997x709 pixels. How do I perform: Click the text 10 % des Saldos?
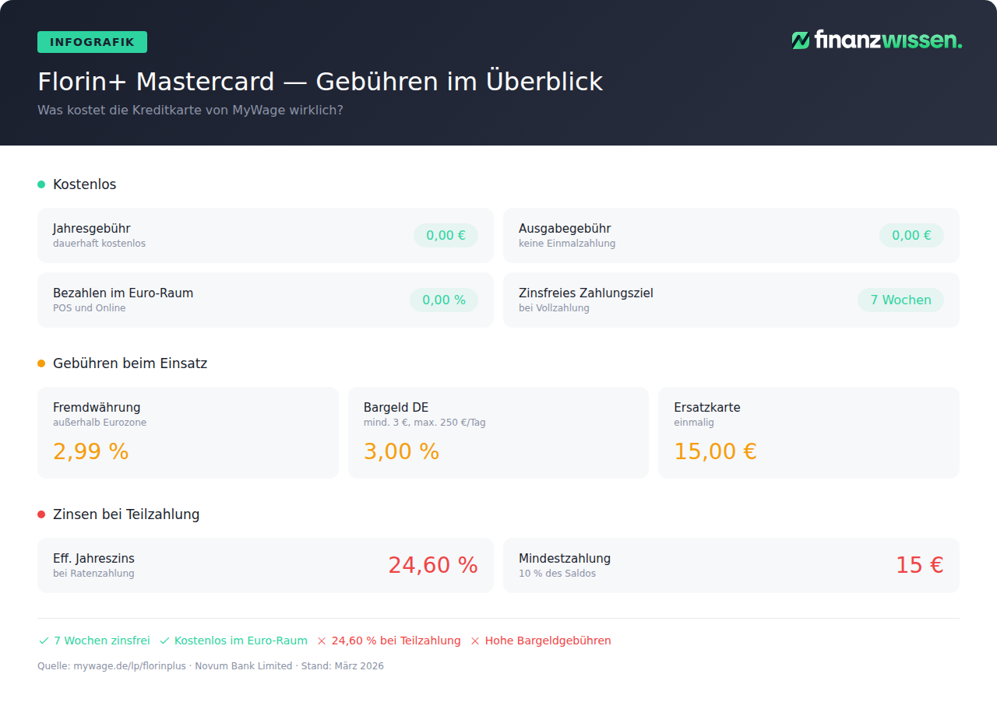(x=557, y=574)
